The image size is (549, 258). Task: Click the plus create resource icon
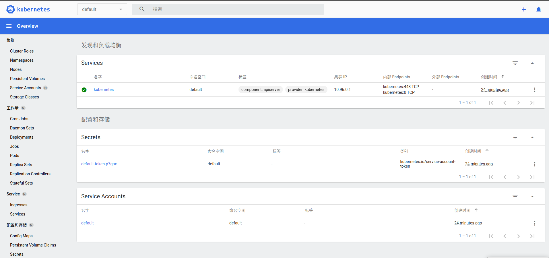click(524, 9)
